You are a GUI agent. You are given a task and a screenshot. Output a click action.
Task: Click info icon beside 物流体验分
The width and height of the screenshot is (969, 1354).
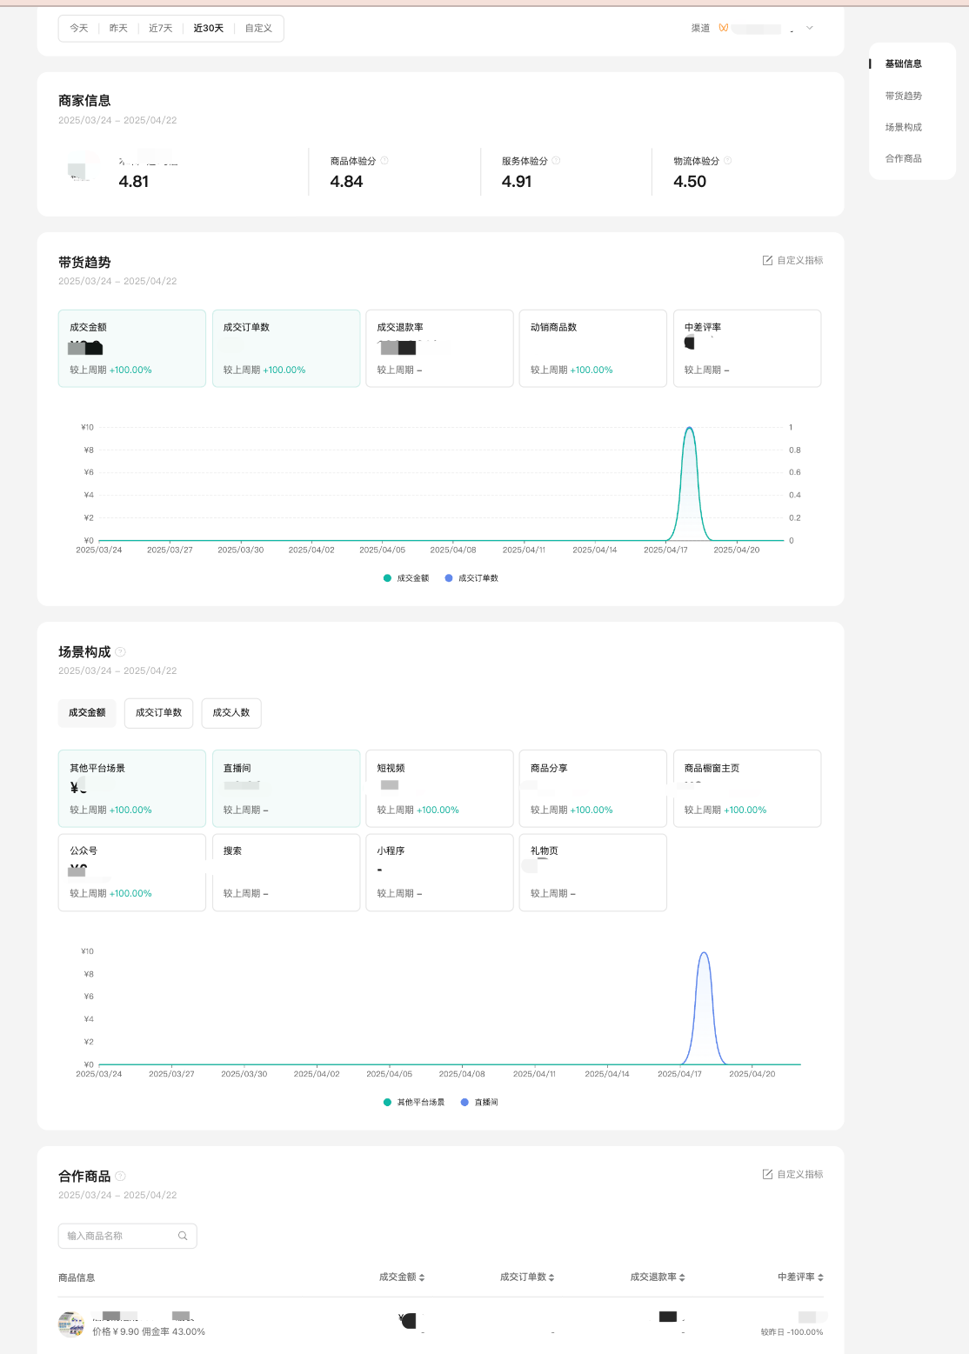pos(728,161)
